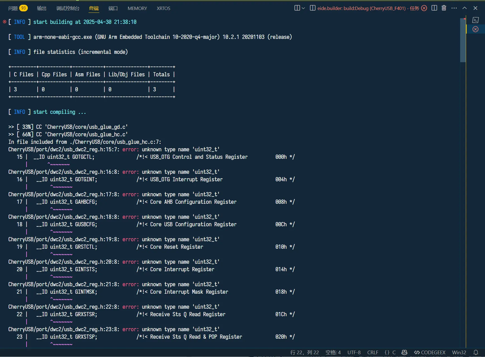Open the MEMORY tab

click(x=137, y=8)
